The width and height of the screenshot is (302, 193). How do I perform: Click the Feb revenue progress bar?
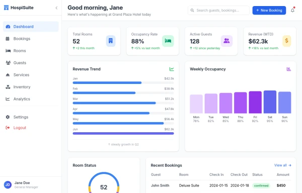[x=123, y=93]
